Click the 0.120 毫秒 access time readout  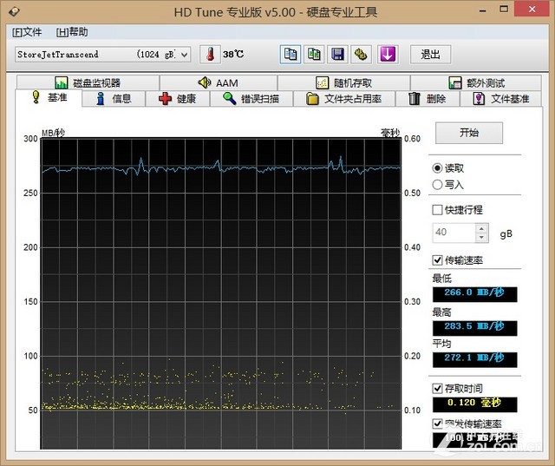(474, 404)
